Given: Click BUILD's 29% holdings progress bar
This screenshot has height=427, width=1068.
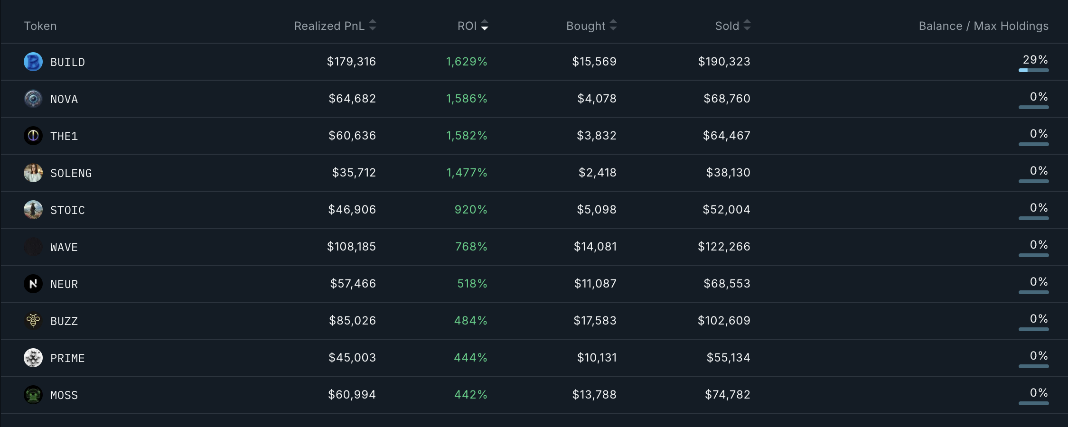Looking at the screenshot, I should pos(1033,70).
